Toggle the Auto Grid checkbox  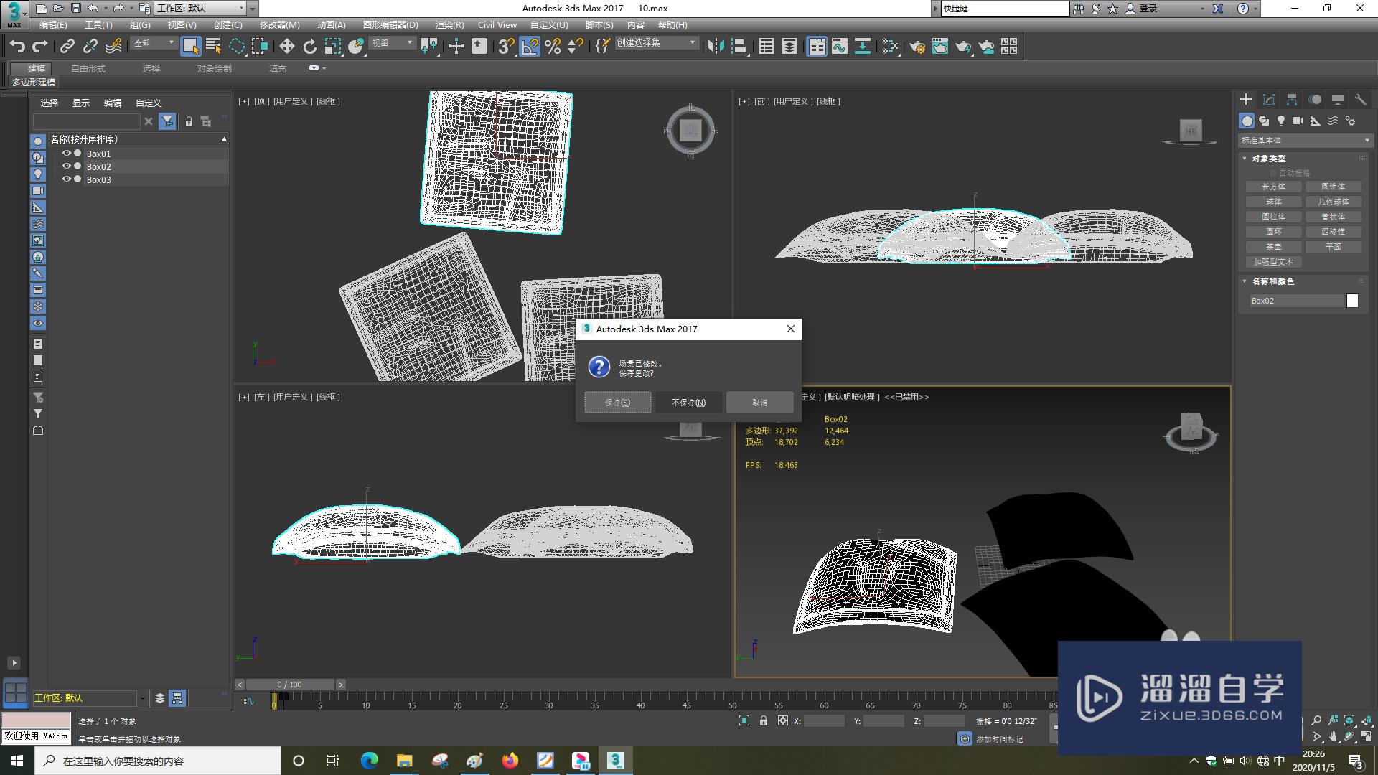pos(1273,173)
